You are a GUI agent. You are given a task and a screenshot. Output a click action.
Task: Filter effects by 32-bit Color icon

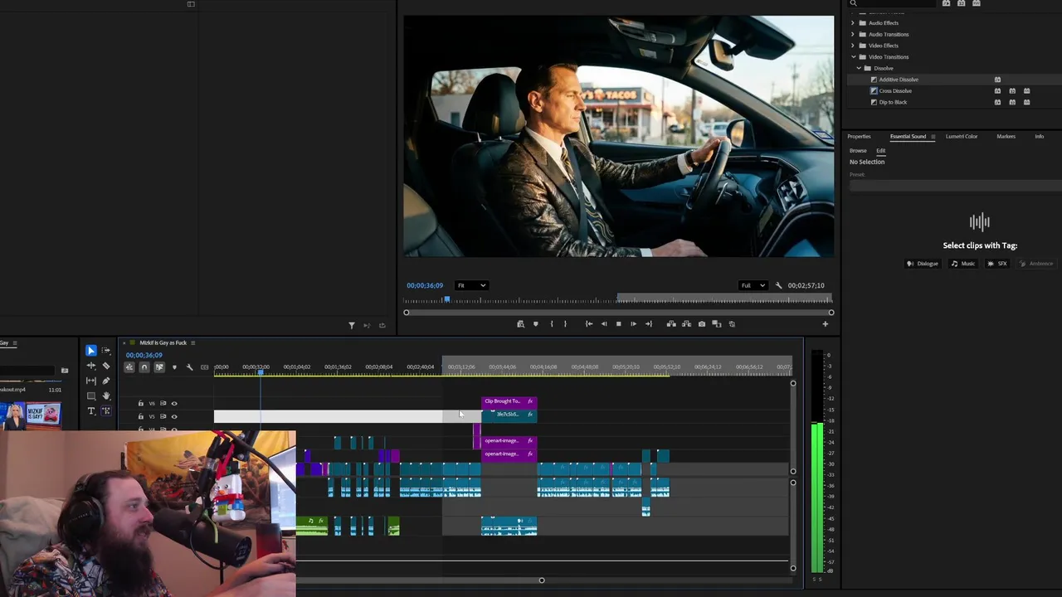coord(962,3)
